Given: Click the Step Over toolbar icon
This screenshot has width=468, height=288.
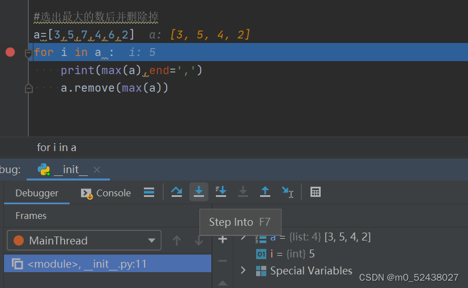Looking at the screenshot, I should point(176,192).
